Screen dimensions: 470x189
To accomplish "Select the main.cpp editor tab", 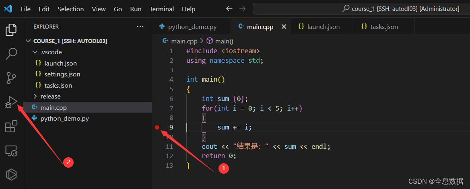I will 260,27.
